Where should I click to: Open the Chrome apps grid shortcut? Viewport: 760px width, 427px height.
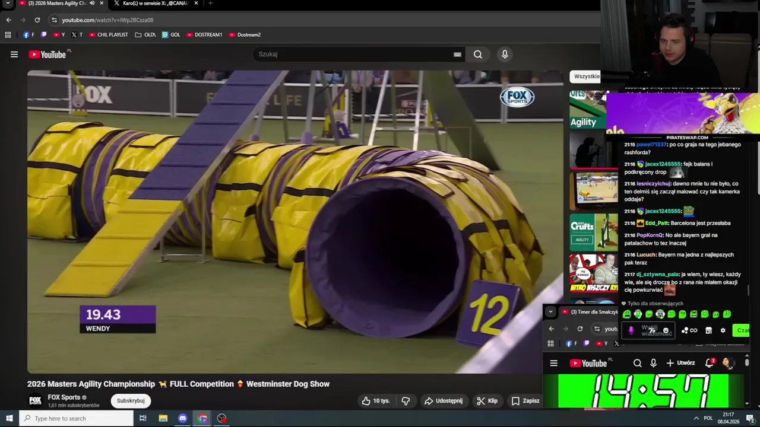click(x=8, y=35)
